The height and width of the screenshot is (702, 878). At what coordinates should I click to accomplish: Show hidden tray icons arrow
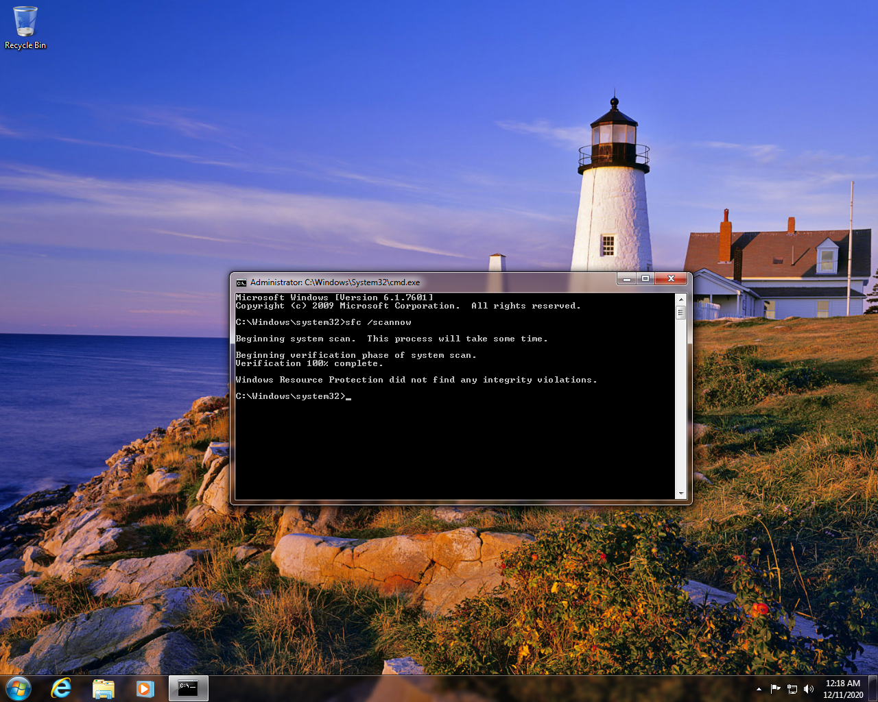coord(759,689)
